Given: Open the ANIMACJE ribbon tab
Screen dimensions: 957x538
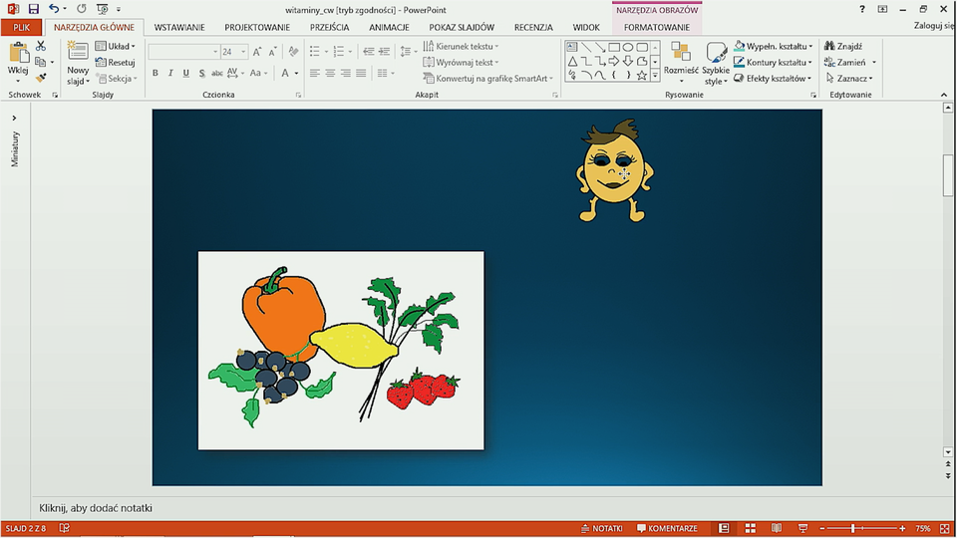Looking at the screenshot, I should [389, 28].
